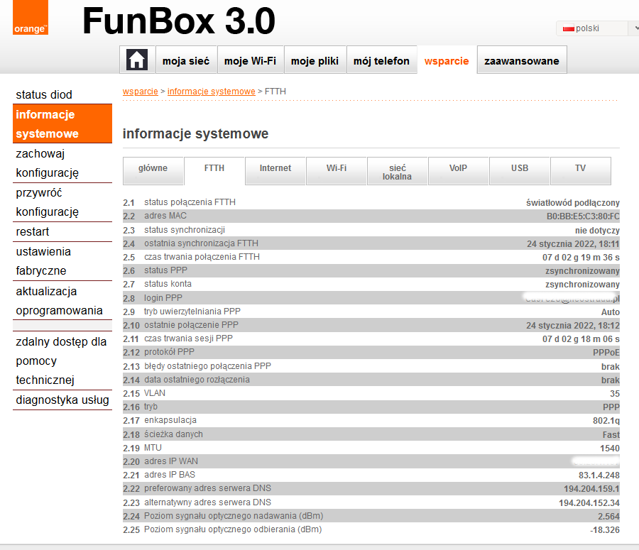Screen dimensions: 639x550
Task: Click the home icon in navigation bar
Action: tap(136, 61)
